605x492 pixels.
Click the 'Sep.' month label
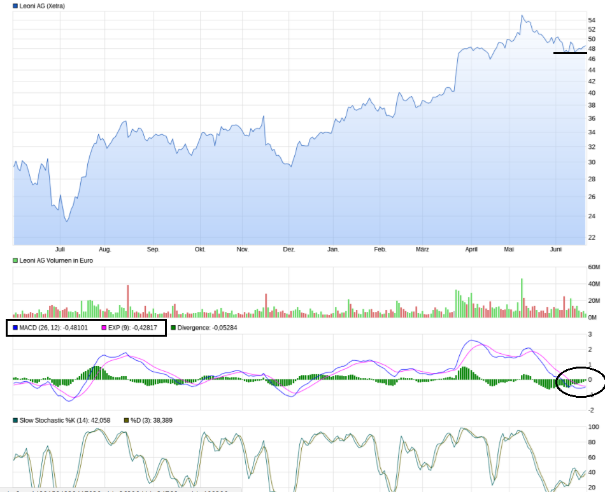tap(153, 250)
